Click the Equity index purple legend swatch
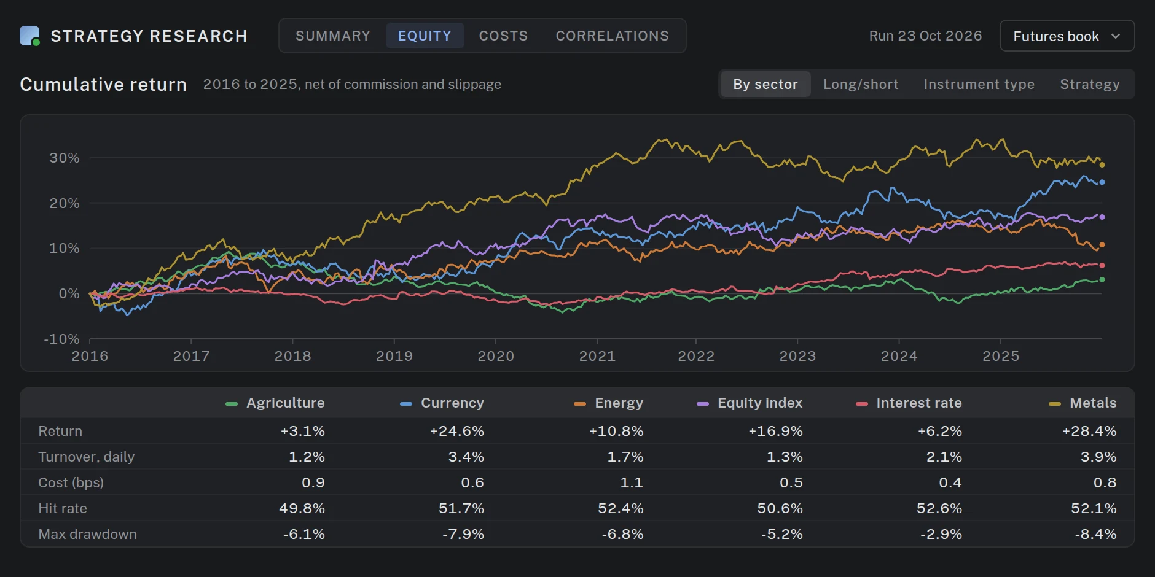Image resolution: width=1155 pixels, height=577 pixels. [703, 404]
